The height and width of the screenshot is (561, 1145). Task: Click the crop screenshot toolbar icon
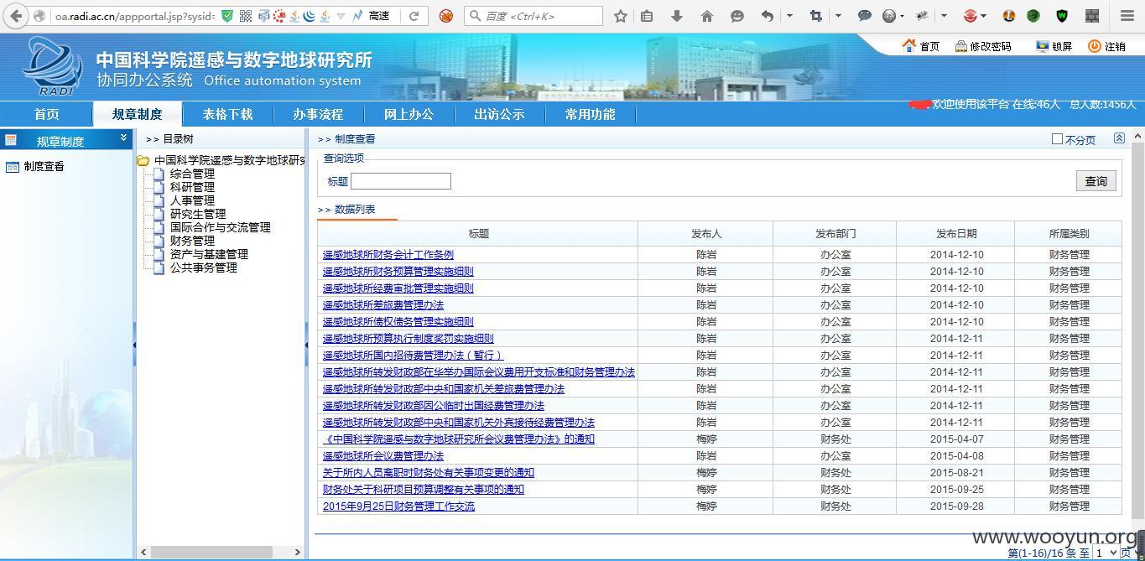815,16
